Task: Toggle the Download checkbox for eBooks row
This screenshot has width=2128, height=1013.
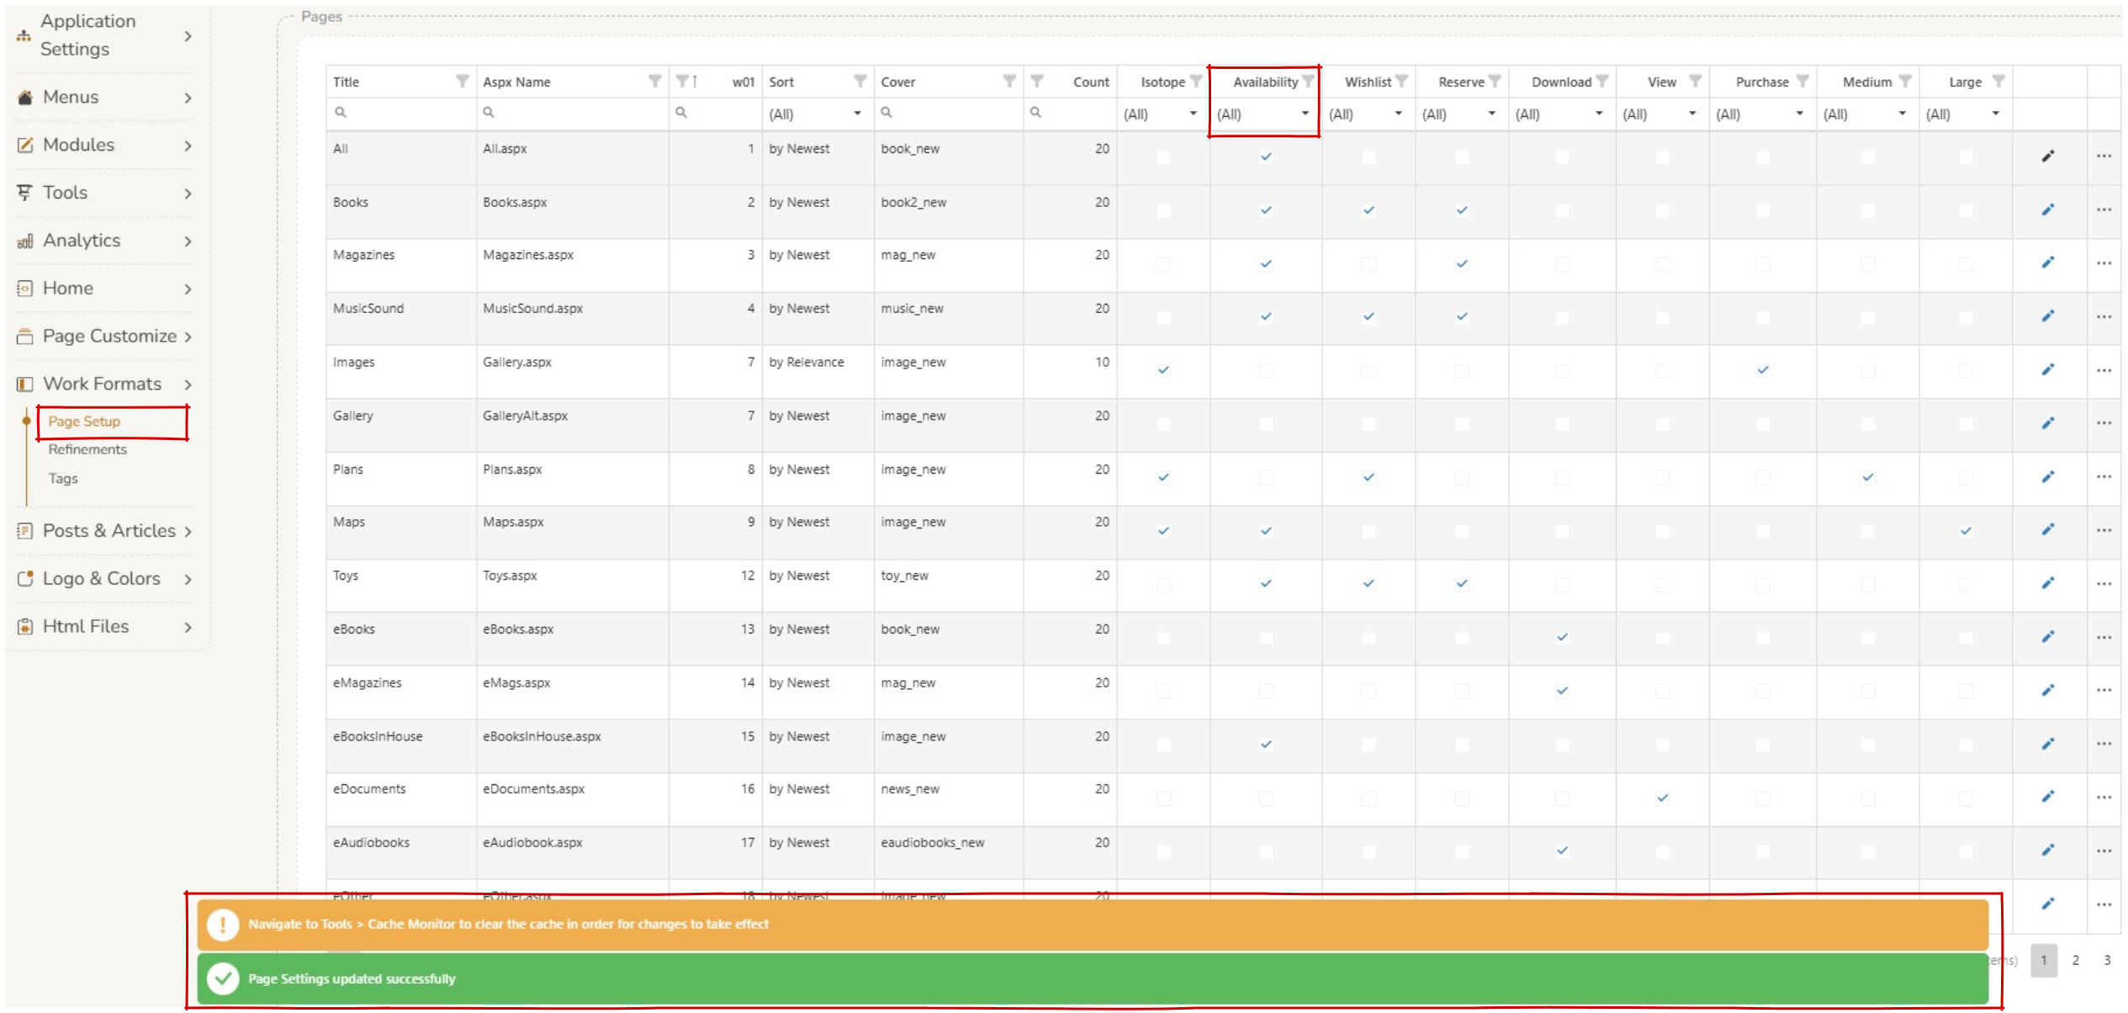Action: click(x=1562, y=637)
